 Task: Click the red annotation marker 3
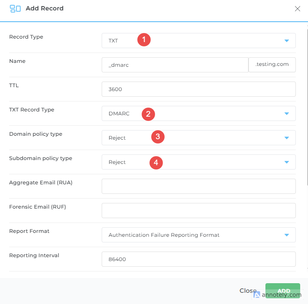[158, 137]
